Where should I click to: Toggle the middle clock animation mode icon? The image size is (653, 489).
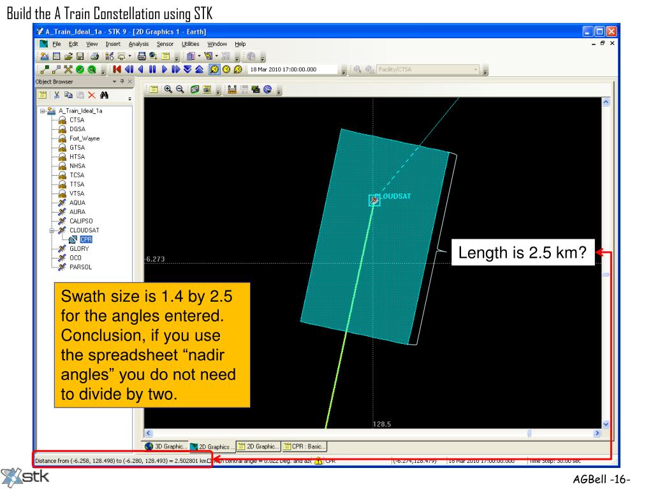[226, 69]
